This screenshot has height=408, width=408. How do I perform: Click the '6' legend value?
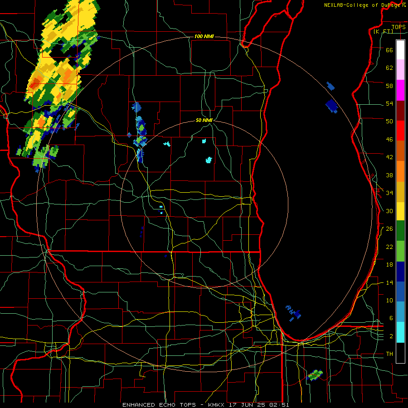pyautogui.click(x=391, y=318)
